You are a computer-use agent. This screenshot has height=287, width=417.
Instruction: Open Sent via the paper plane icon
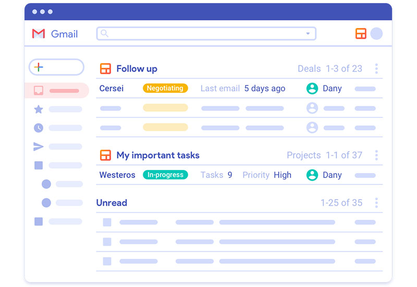click(38, 147)
